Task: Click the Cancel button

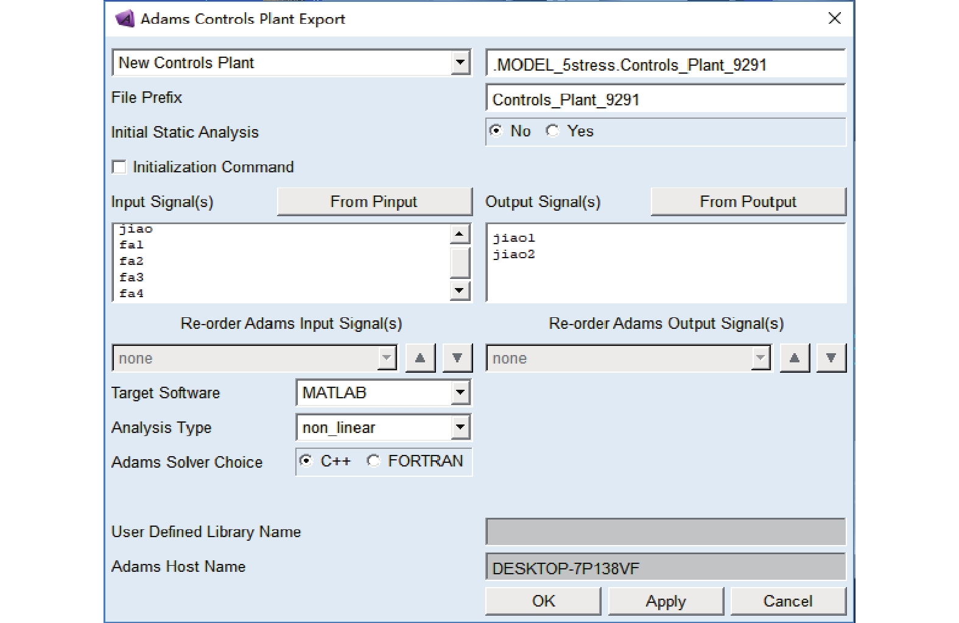Action: pyautogui.click(x=789, y=601)
